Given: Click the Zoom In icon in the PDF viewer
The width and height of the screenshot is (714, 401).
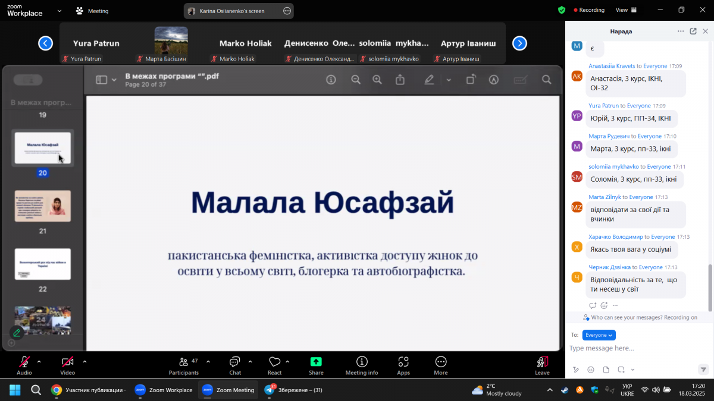Looking at the screenshot, I should (377, 80).
